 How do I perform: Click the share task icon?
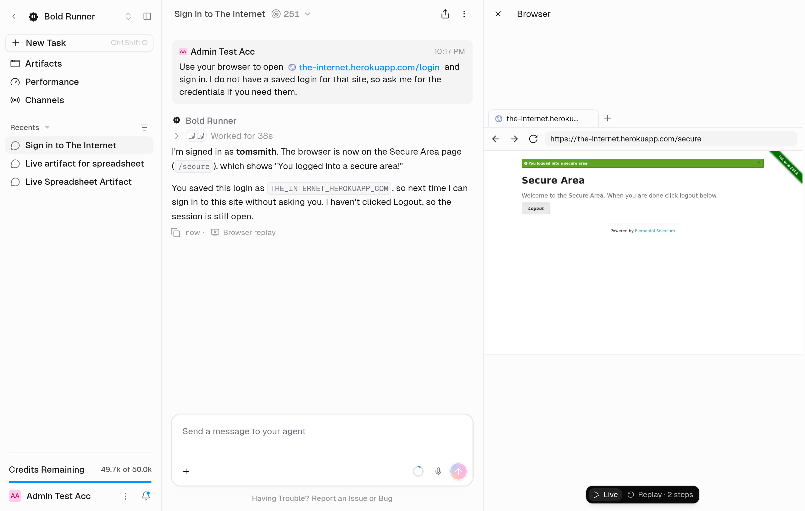(x=445, y=14)
